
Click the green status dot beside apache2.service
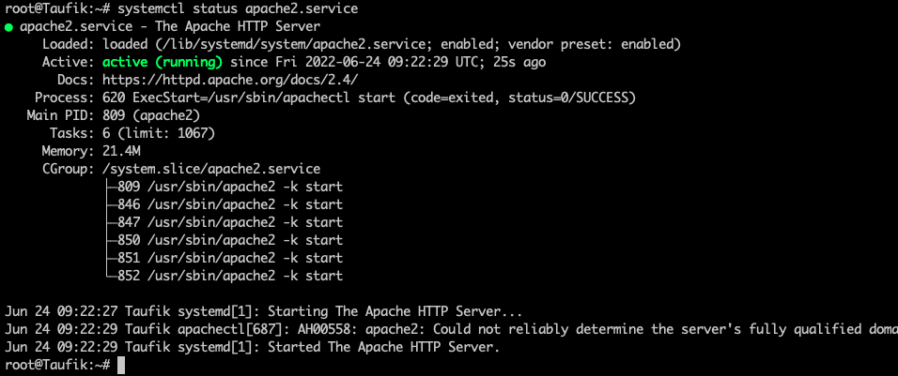click(x=8, y=27)
